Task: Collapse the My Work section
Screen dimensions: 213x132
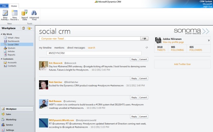Action: click(1, 34)
